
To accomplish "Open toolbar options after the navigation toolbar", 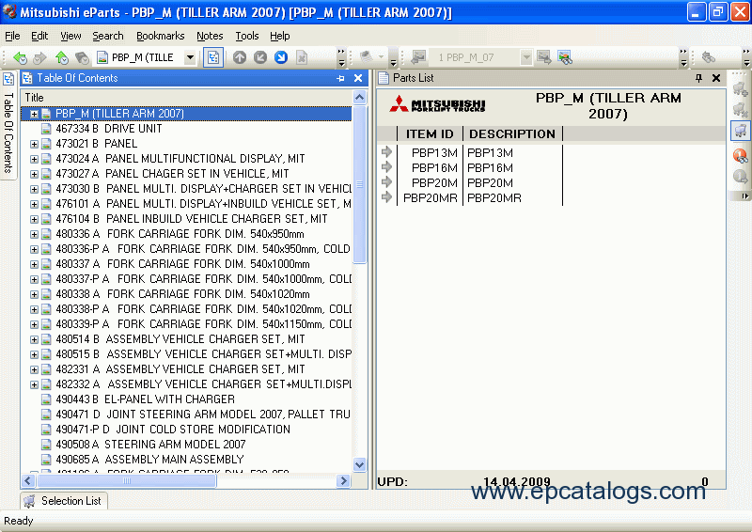I will (x=341, y=57).
